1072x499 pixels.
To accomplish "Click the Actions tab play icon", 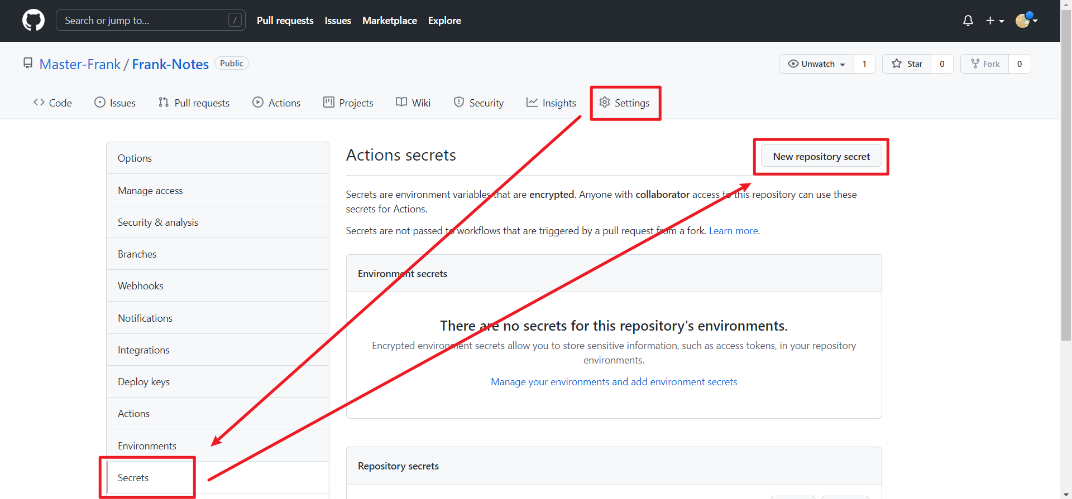I will [258, 102].
